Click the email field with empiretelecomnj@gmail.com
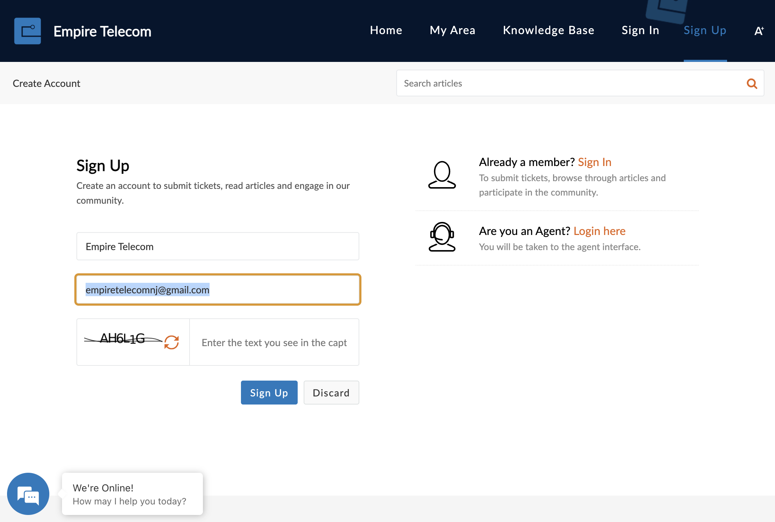 (x=218, y=289)
